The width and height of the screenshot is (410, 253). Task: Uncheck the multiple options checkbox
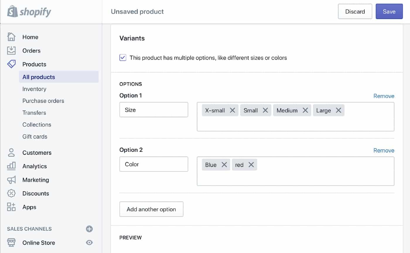pos(123,58)
